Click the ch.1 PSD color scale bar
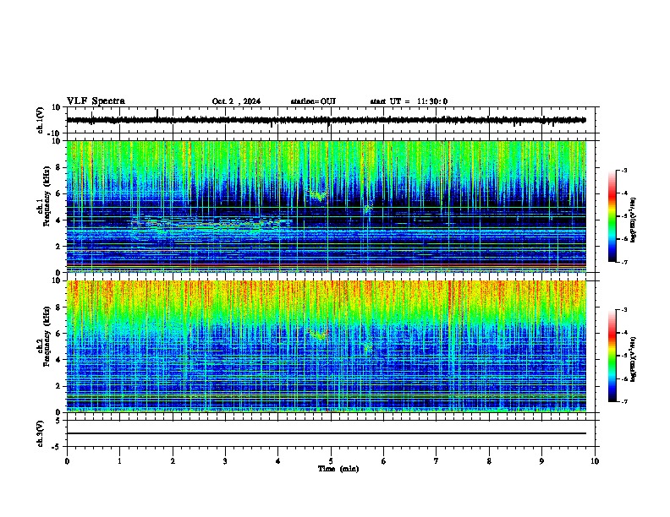The image size is (670, 517). coord(612,216)
